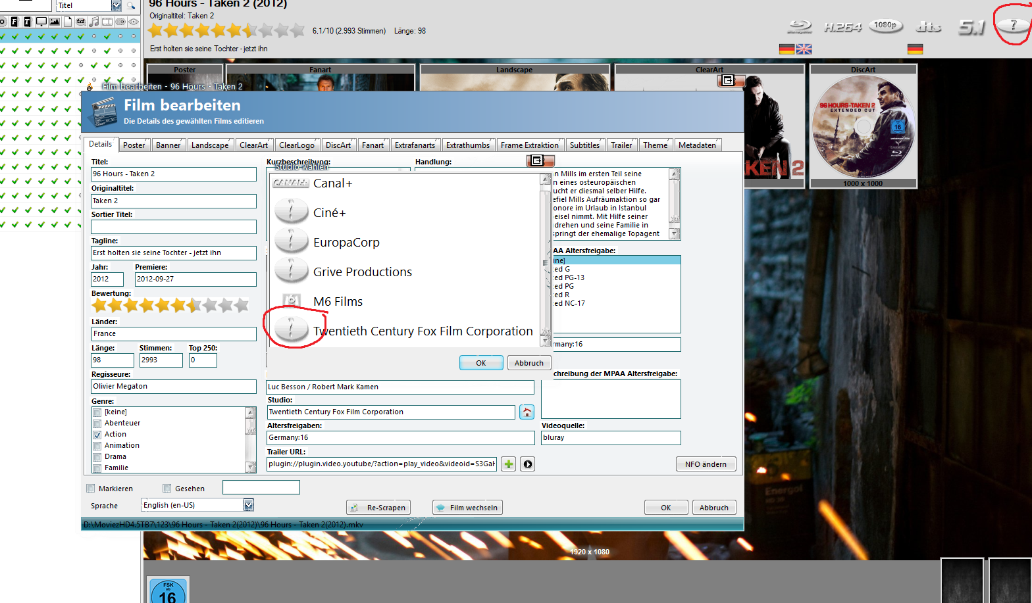Click 5.1 channels flag icon
1032x603 pixels.
pos(971,27)
